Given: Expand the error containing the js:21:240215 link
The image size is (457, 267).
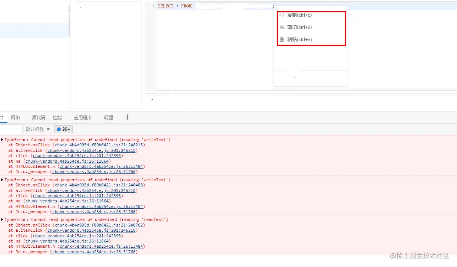Looking at the screenshot, I should pos(2,140).
